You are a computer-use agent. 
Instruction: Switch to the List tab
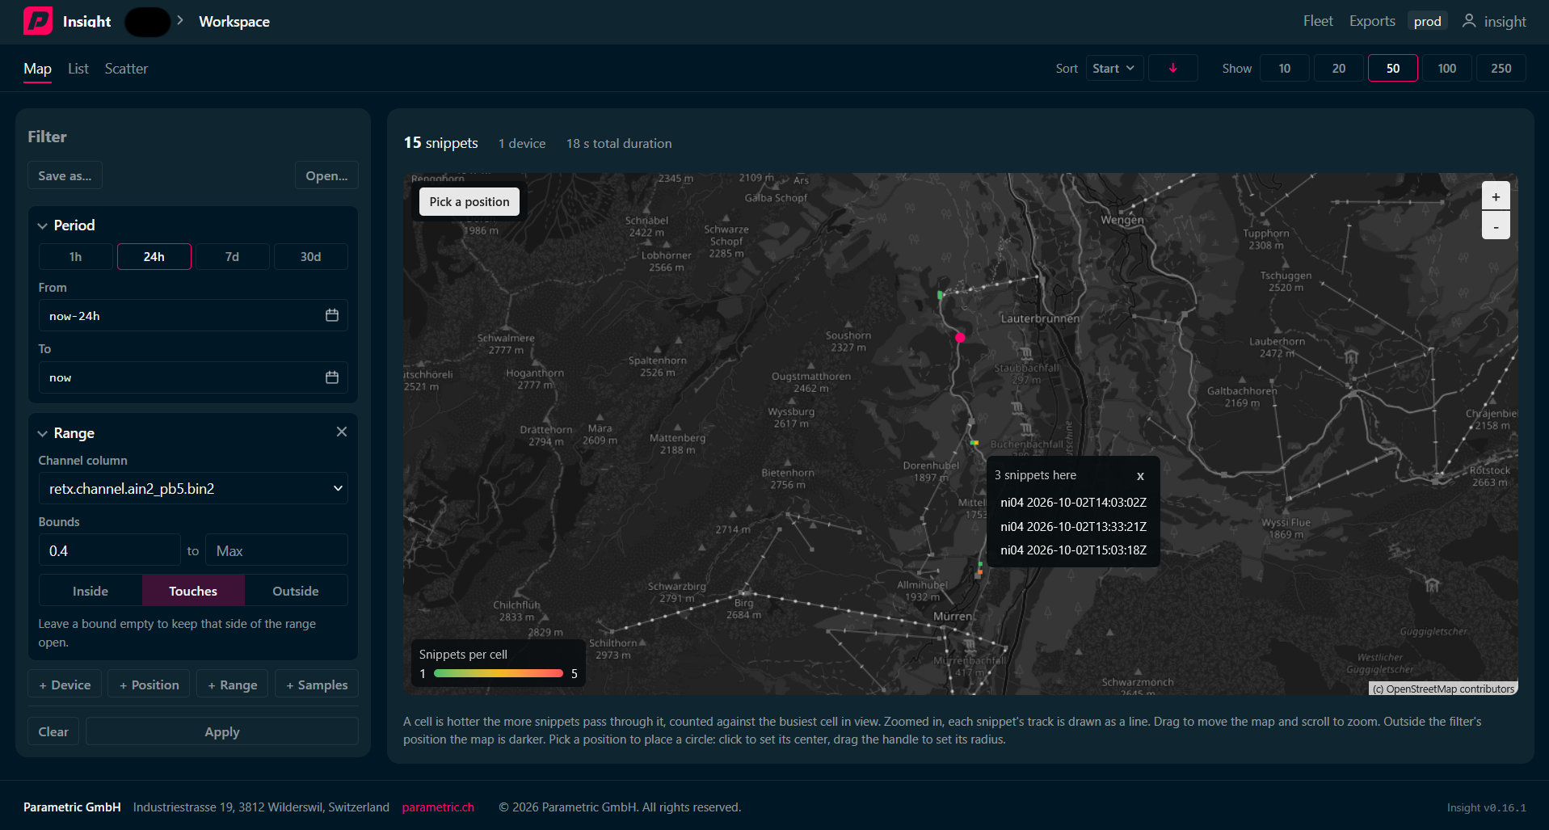click(78, 69)
